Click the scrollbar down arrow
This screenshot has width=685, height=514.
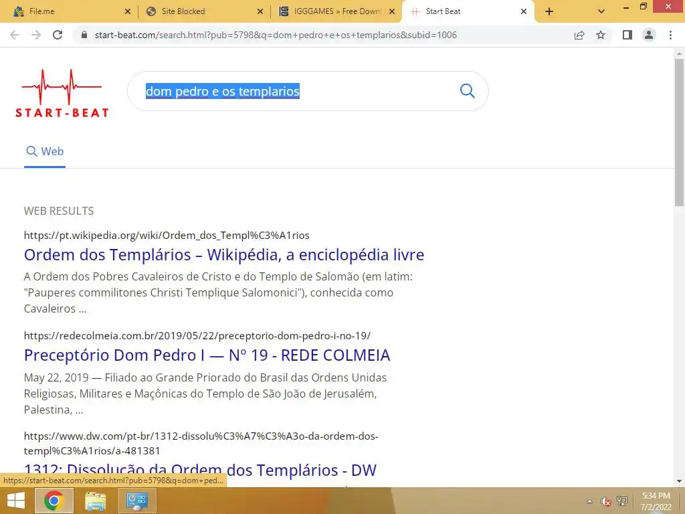(x=679, y=481)
